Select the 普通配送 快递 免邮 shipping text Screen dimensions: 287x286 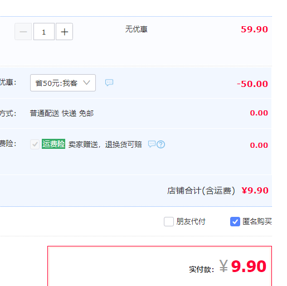62,113
